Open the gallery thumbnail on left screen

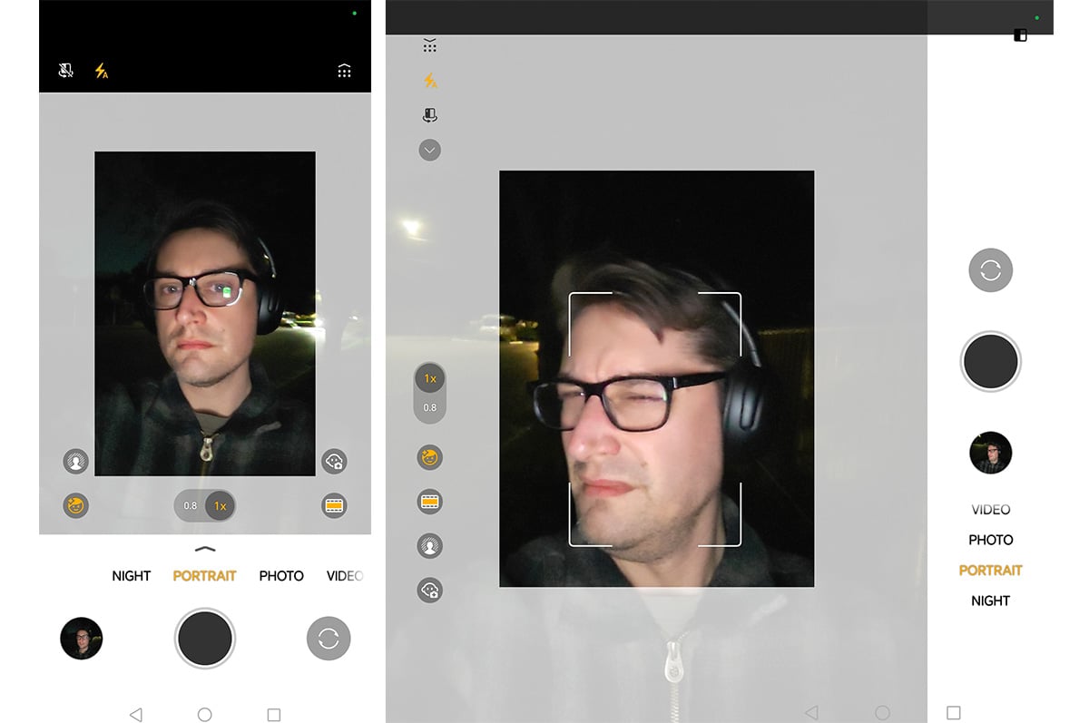point(82,639)
